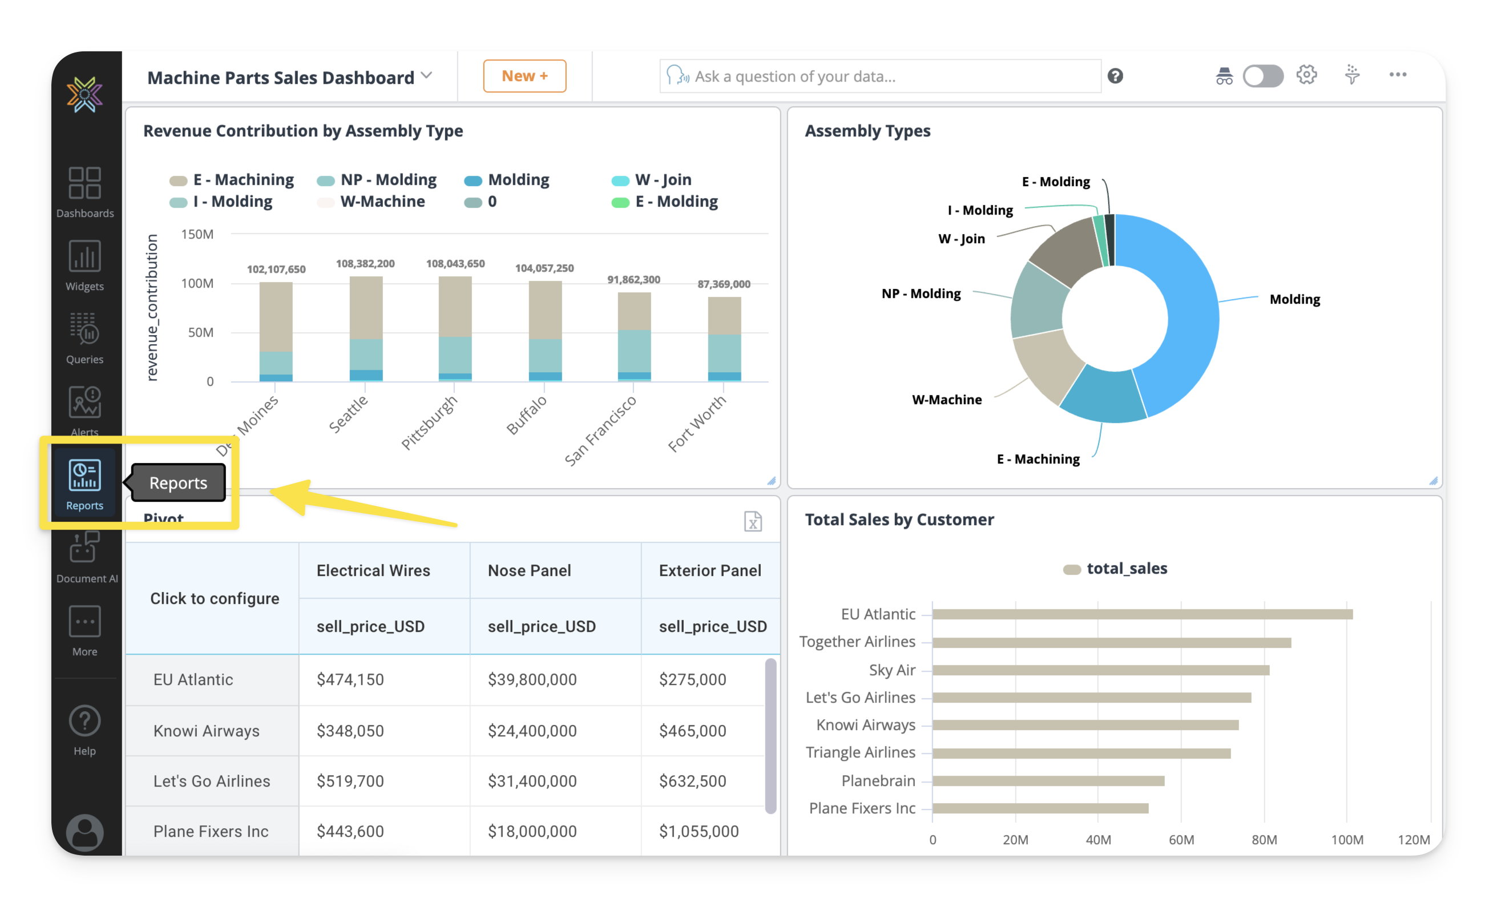Click to configure pivot table
Viewport: 1497px width, 907px height.
[x=215, y=598]
